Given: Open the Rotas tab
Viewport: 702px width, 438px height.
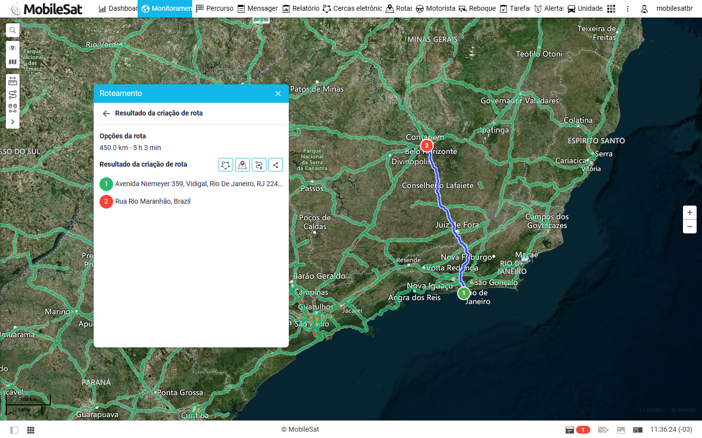Looking at the screenshot, I should point(399,8).
